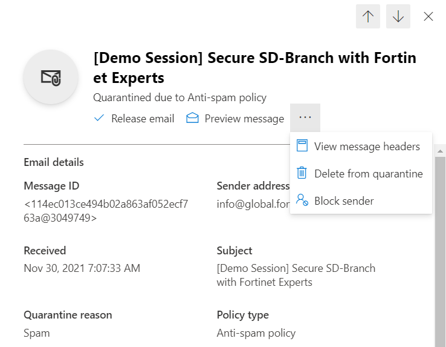Click the Release email checkmark icon
Viewport: 446px width, 347px height.
tap(100, 119)
